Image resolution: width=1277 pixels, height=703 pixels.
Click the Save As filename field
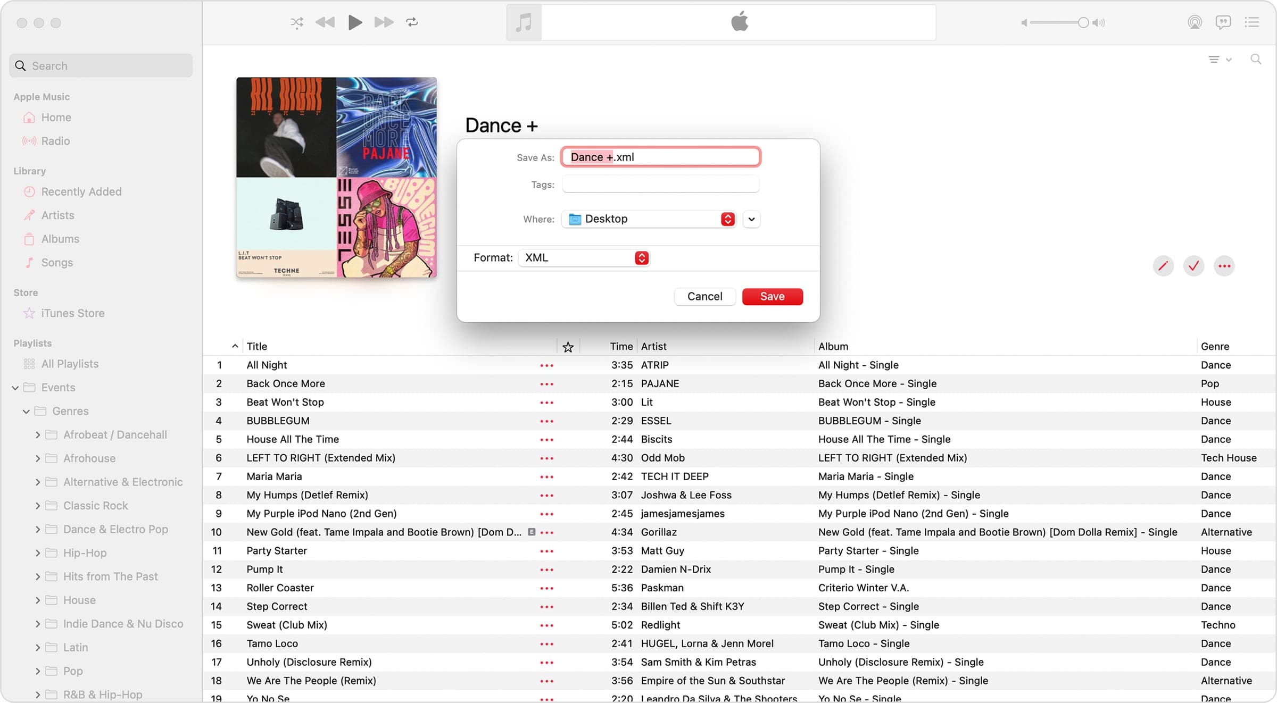661,157
